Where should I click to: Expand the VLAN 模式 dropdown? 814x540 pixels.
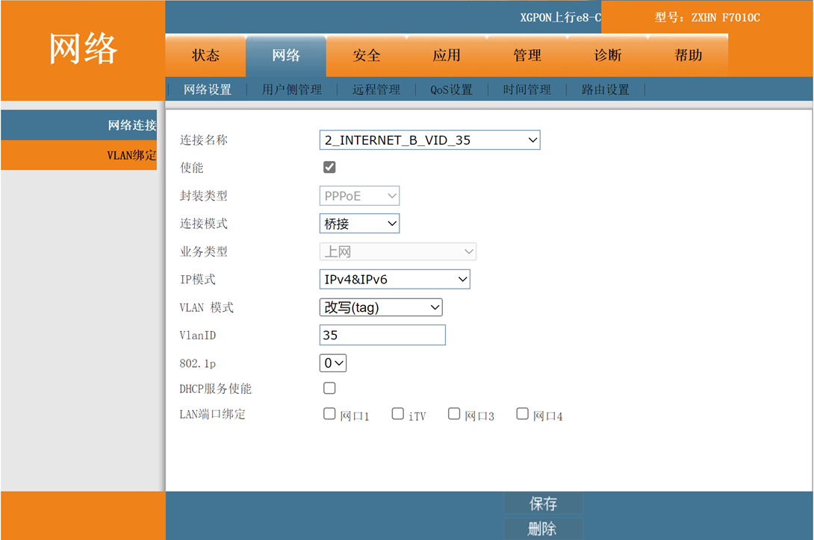381,307
